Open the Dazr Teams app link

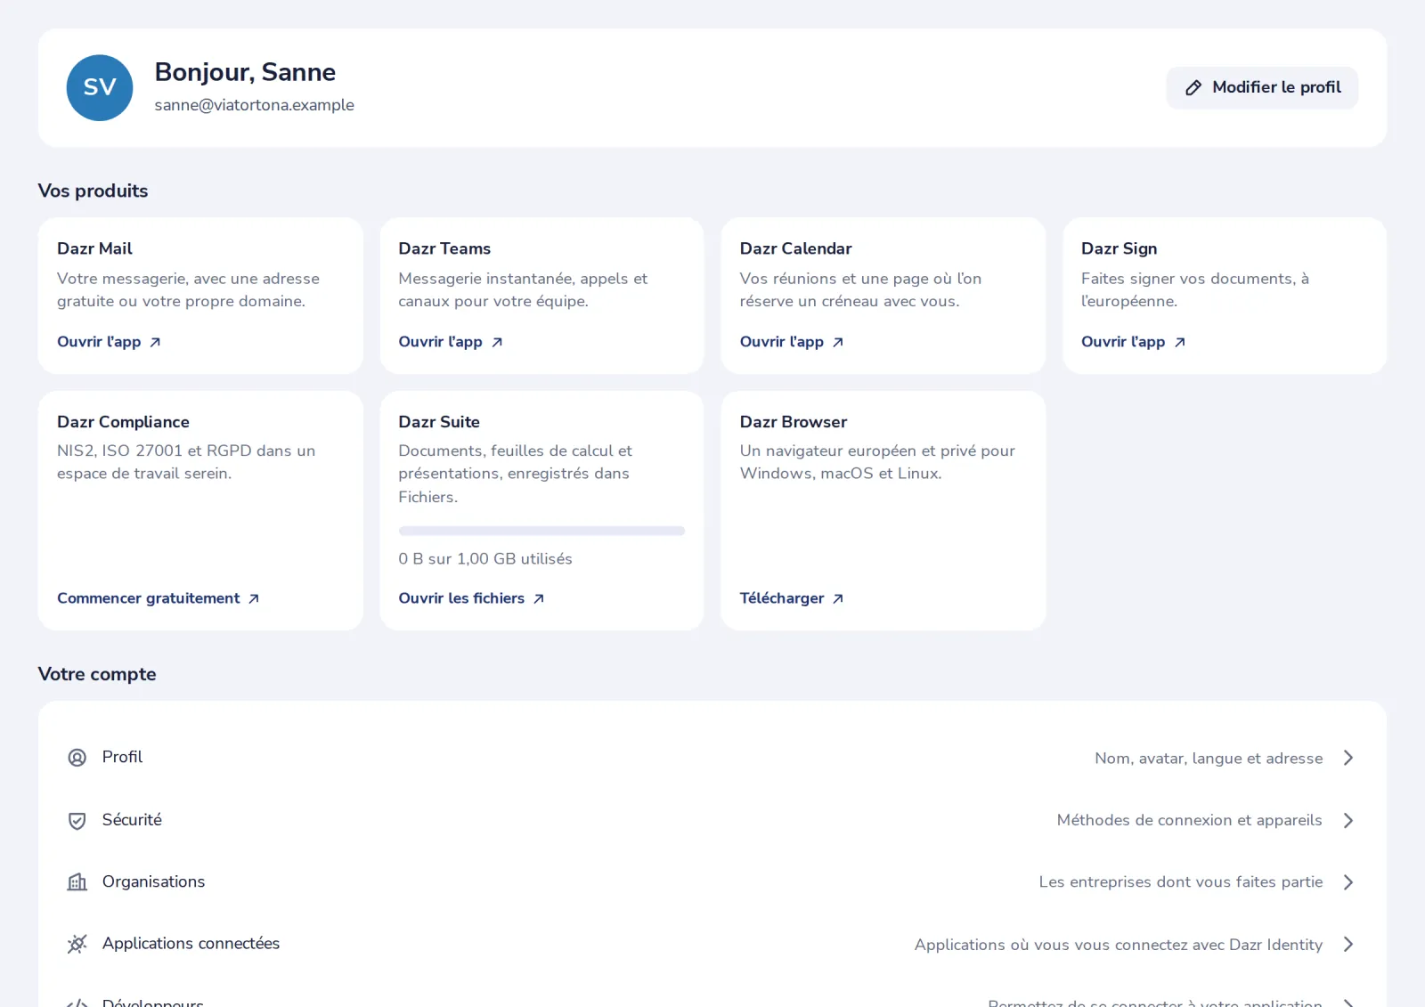coord(451,342)
